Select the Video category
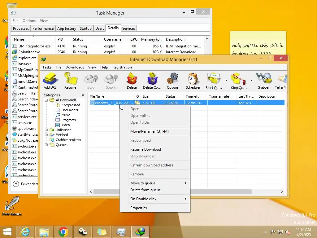Image resolution: width=317 pixels, height=238 pixels. [x=66, y=125]
